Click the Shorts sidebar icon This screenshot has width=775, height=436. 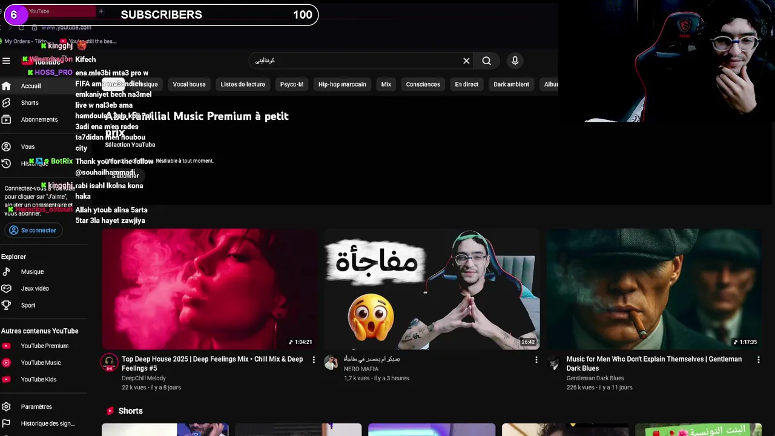pyautogui.click(x=6, y=103)
